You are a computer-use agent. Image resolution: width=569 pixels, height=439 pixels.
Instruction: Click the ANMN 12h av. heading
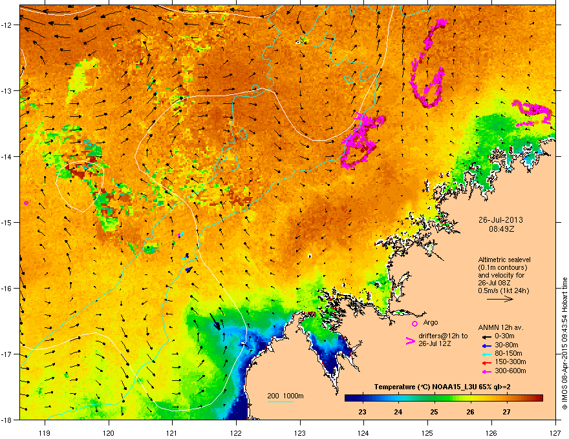pos(500,327)
